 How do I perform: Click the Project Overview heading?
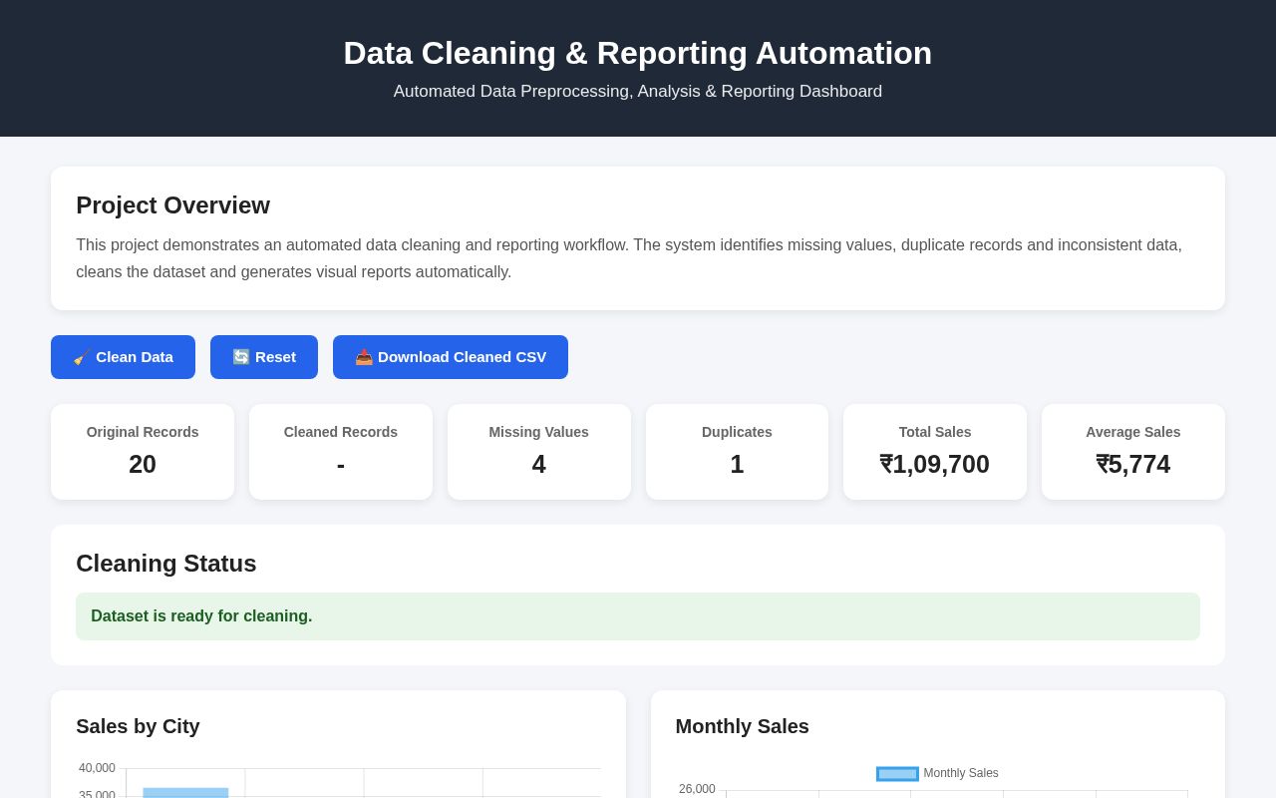(x=172, y=205)
